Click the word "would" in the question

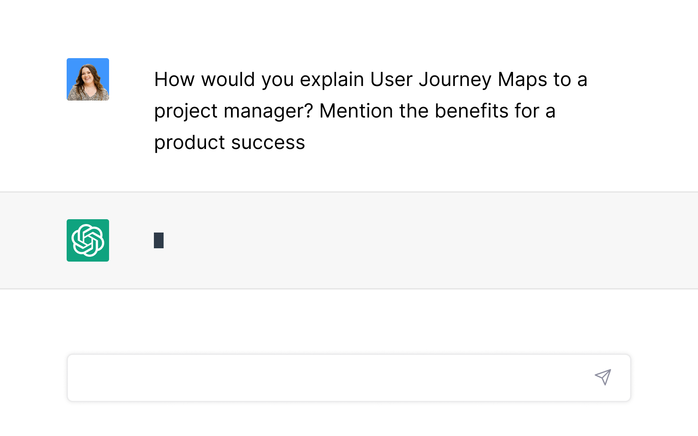[228, 80]
